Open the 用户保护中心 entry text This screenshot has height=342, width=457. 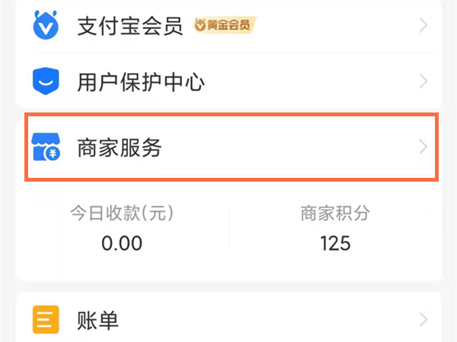tap(141, 81)
